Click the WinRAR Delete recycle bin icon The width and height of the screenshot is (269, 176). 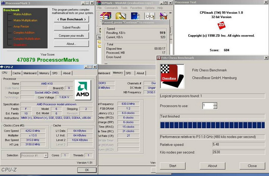pos(163,16)
